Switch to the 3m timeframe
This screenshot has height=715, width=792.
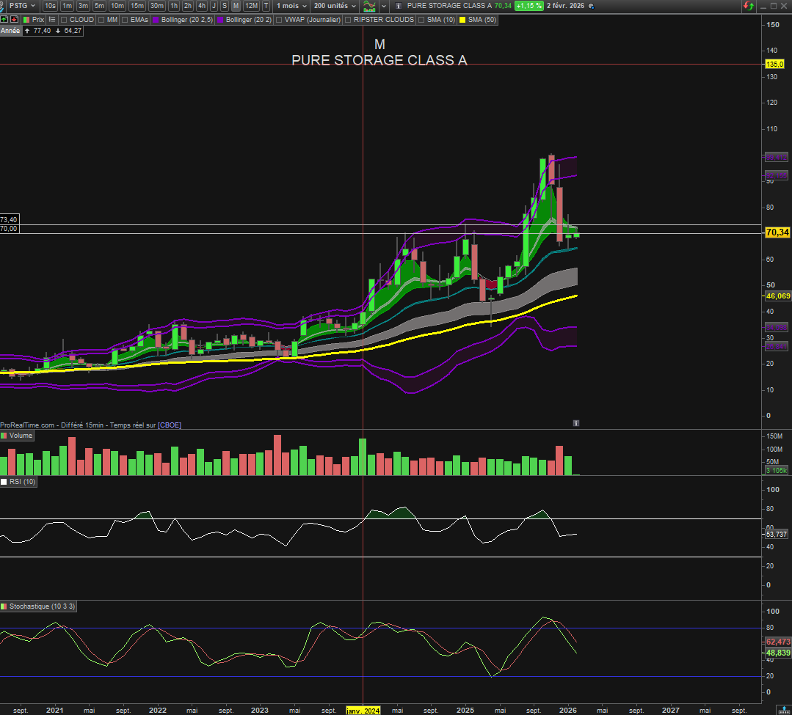(83, 6)
